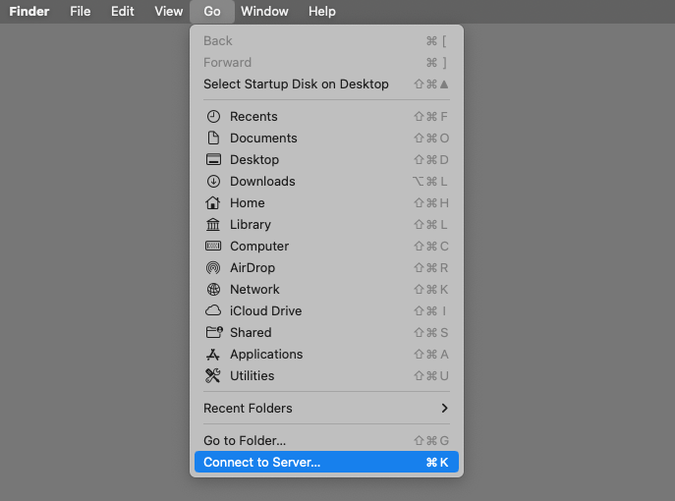Click the Utilities tools icon
Image resolution: width=675 pixels, height=501 pixels.
[212, 375]
